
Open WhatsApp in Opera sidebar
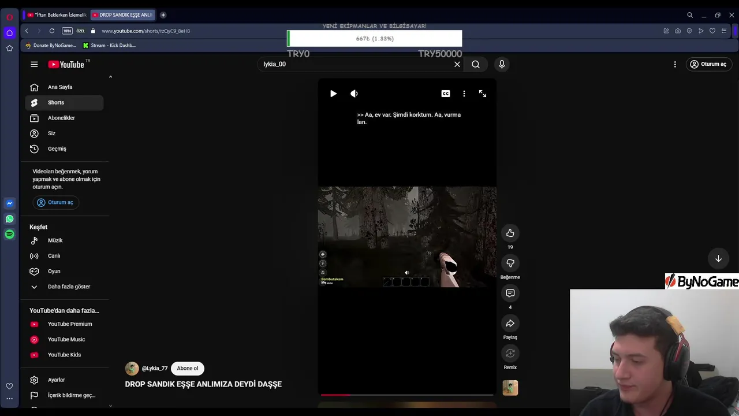click(x=9, y=219)
